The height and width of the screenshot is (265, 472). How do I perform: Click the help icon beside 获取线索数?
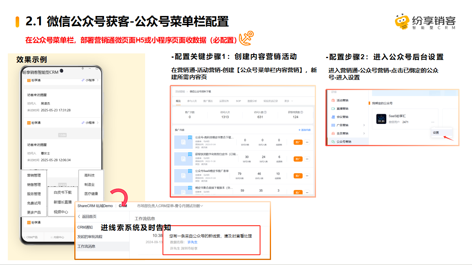[302, 112]
